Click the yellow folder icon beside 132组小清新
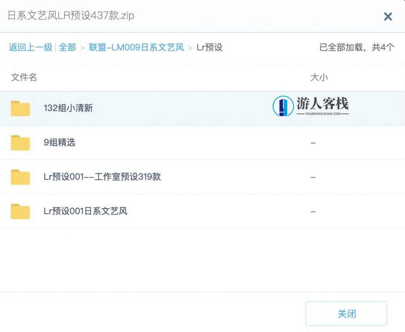Image resolution: width=405 pixels, height=332 pixels. 20,108
